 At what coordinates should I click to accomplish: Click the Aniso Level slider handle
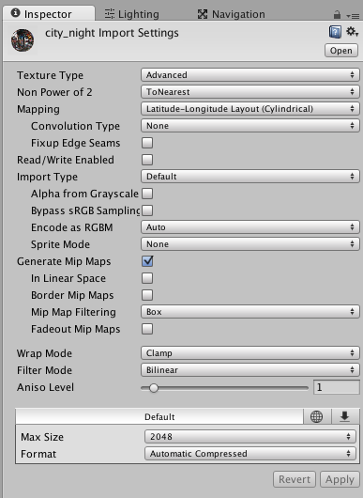(154, 388)
